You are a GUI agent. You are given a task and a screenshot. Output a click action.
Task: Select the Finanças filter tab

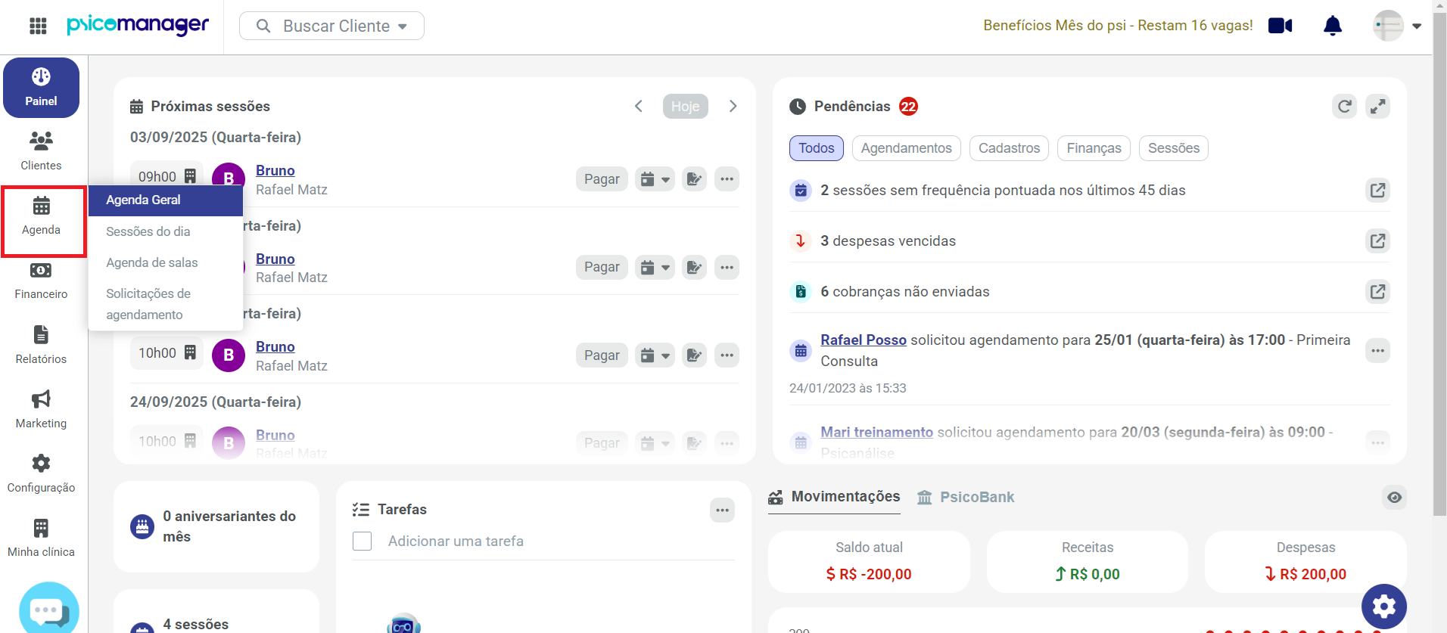coord(1094,148)
